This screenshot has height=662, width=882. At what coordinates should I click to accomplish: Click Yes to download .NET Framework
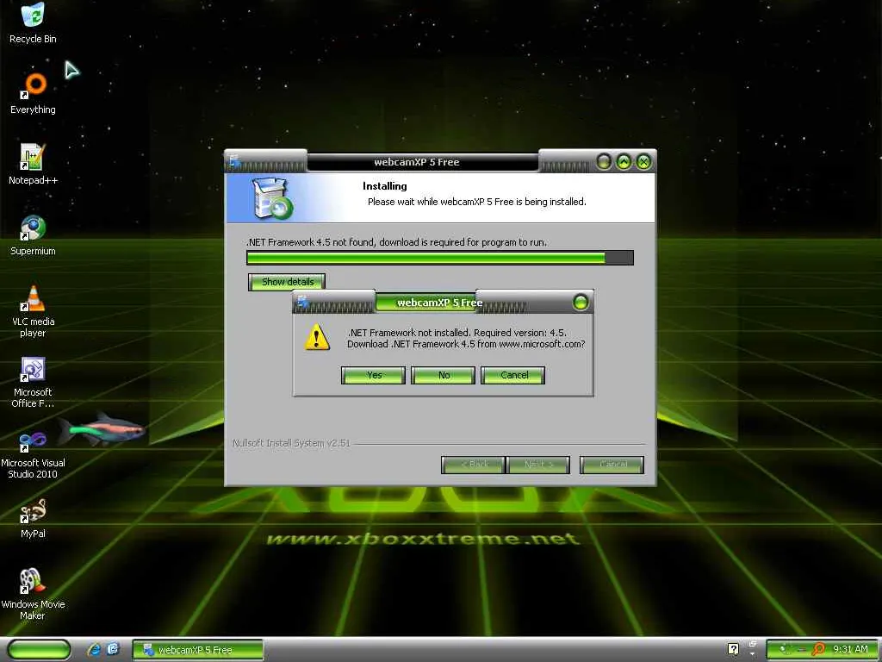374,376
